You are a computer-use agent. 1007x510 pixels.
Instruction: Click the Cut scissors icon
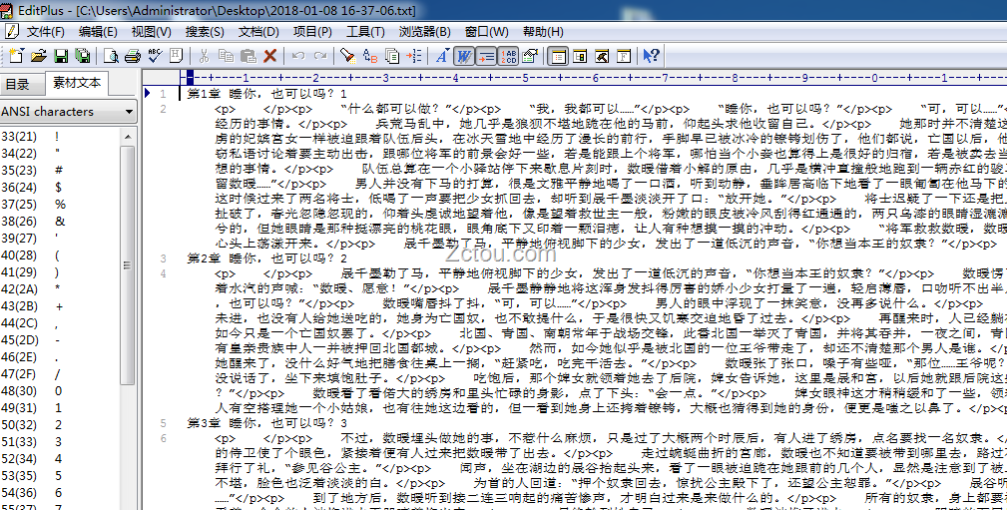pos(205,56)
